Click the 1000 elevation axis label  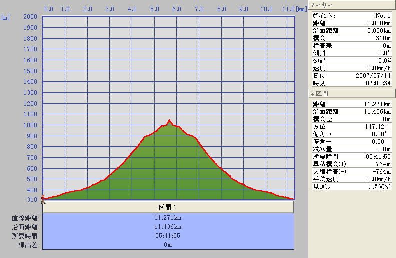(x=30, y=125)
